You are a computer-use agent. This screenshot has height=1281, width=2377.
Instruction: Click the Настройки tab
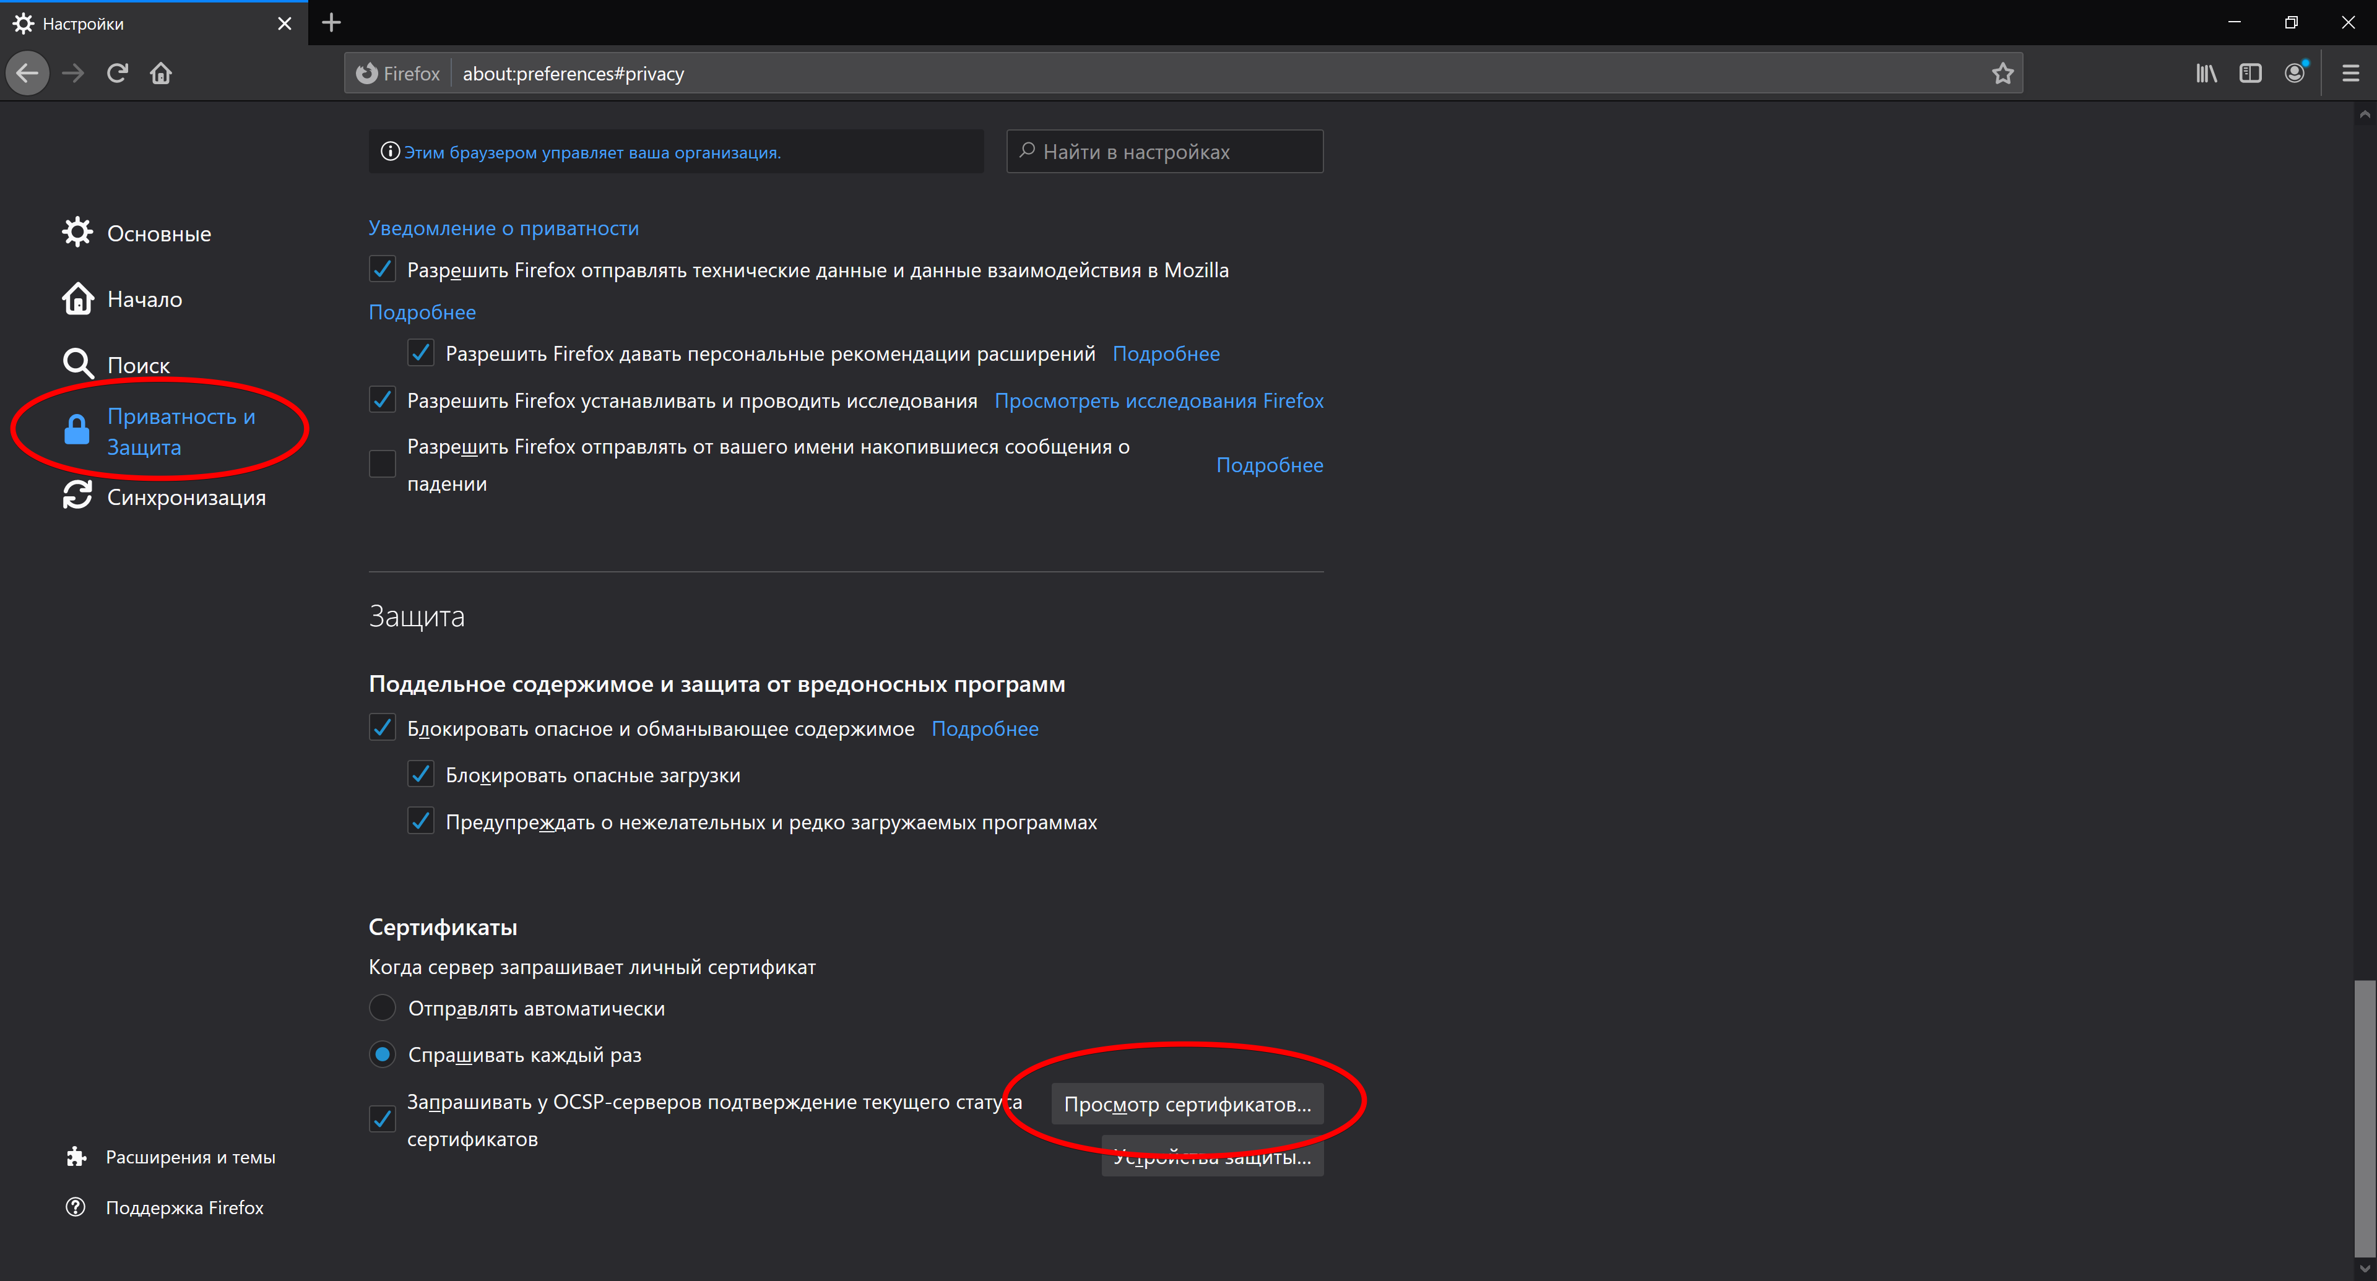[x=154, y=23]
